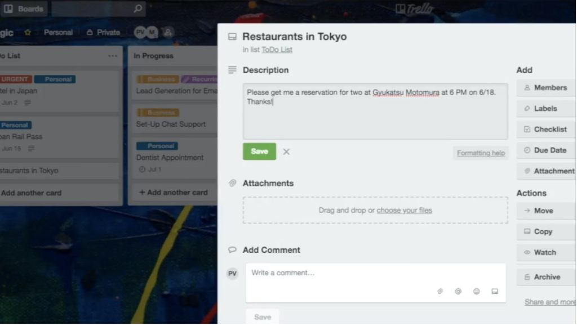Click the search magnifier icon in header
This screenshot has width=577, height=326.
[137, 9]
